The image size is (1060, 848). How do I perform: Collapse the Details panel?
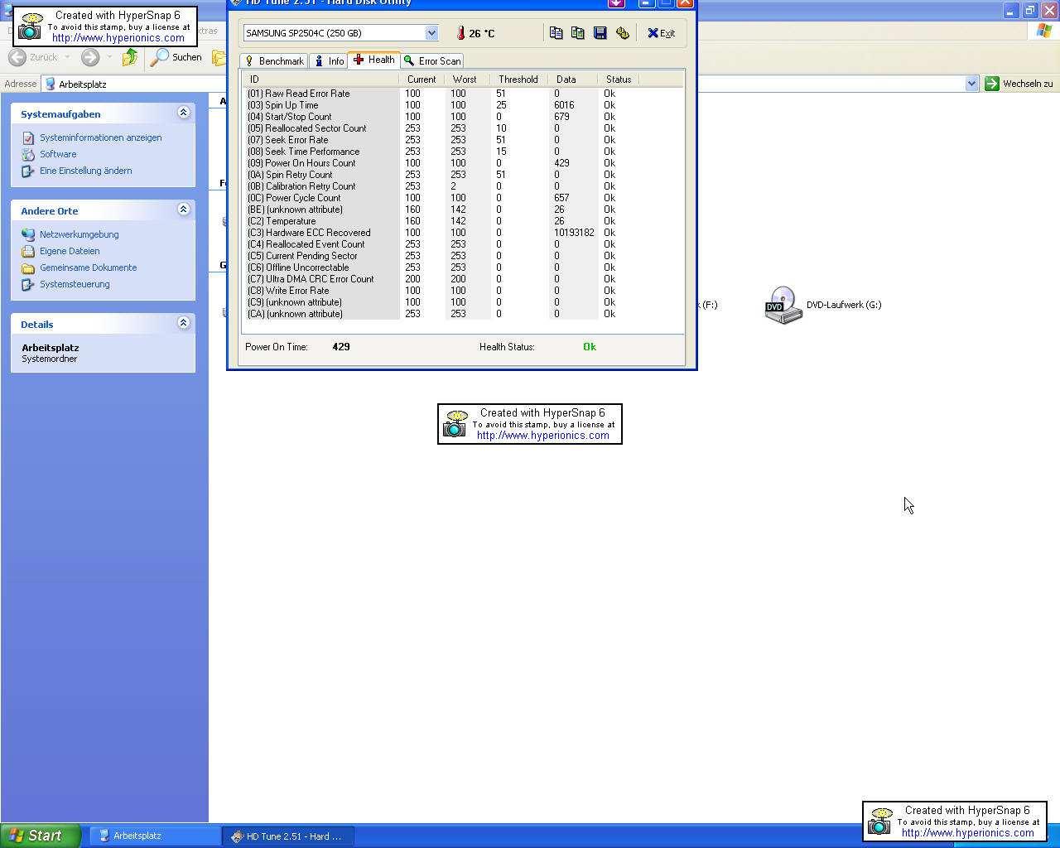click(x=184, y=323)
